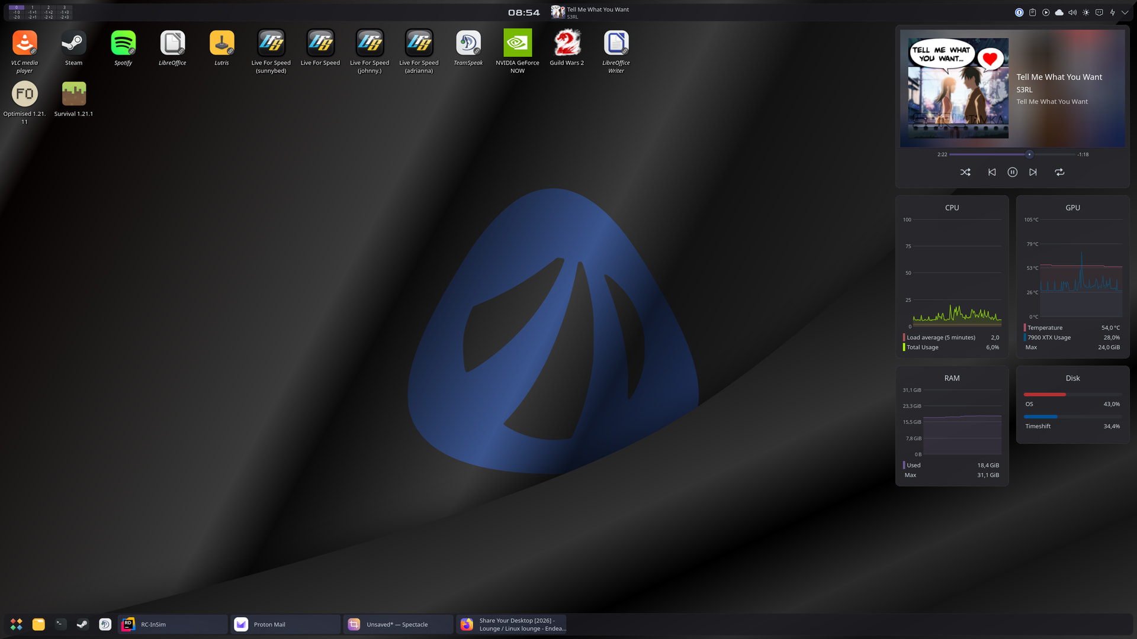Image resolution: width=1137 pixels, height=639 pixels.
Task: Open 1Password from the system tray
Action: pos(1019,12)
